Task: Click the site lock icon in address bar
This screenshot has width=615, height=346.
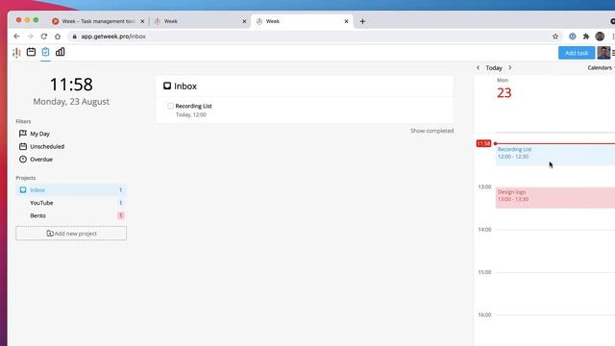Action: [x=75, y=37]
